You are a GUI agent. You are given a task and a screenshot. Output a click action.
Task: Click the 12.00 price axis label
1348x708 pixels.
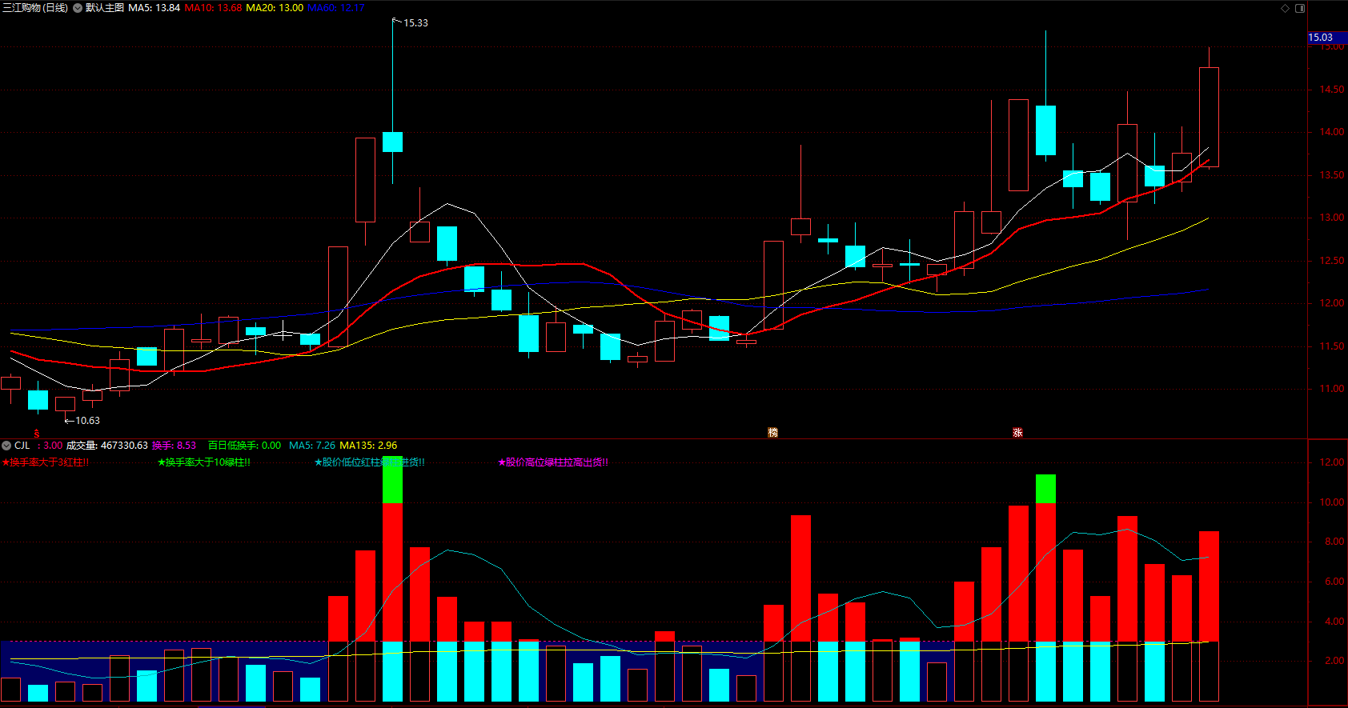coord(1332,303)
